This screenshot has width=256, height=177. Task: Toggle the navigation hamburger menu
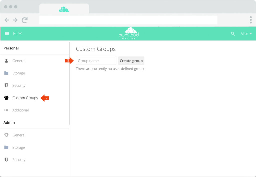tap(7, 33)
